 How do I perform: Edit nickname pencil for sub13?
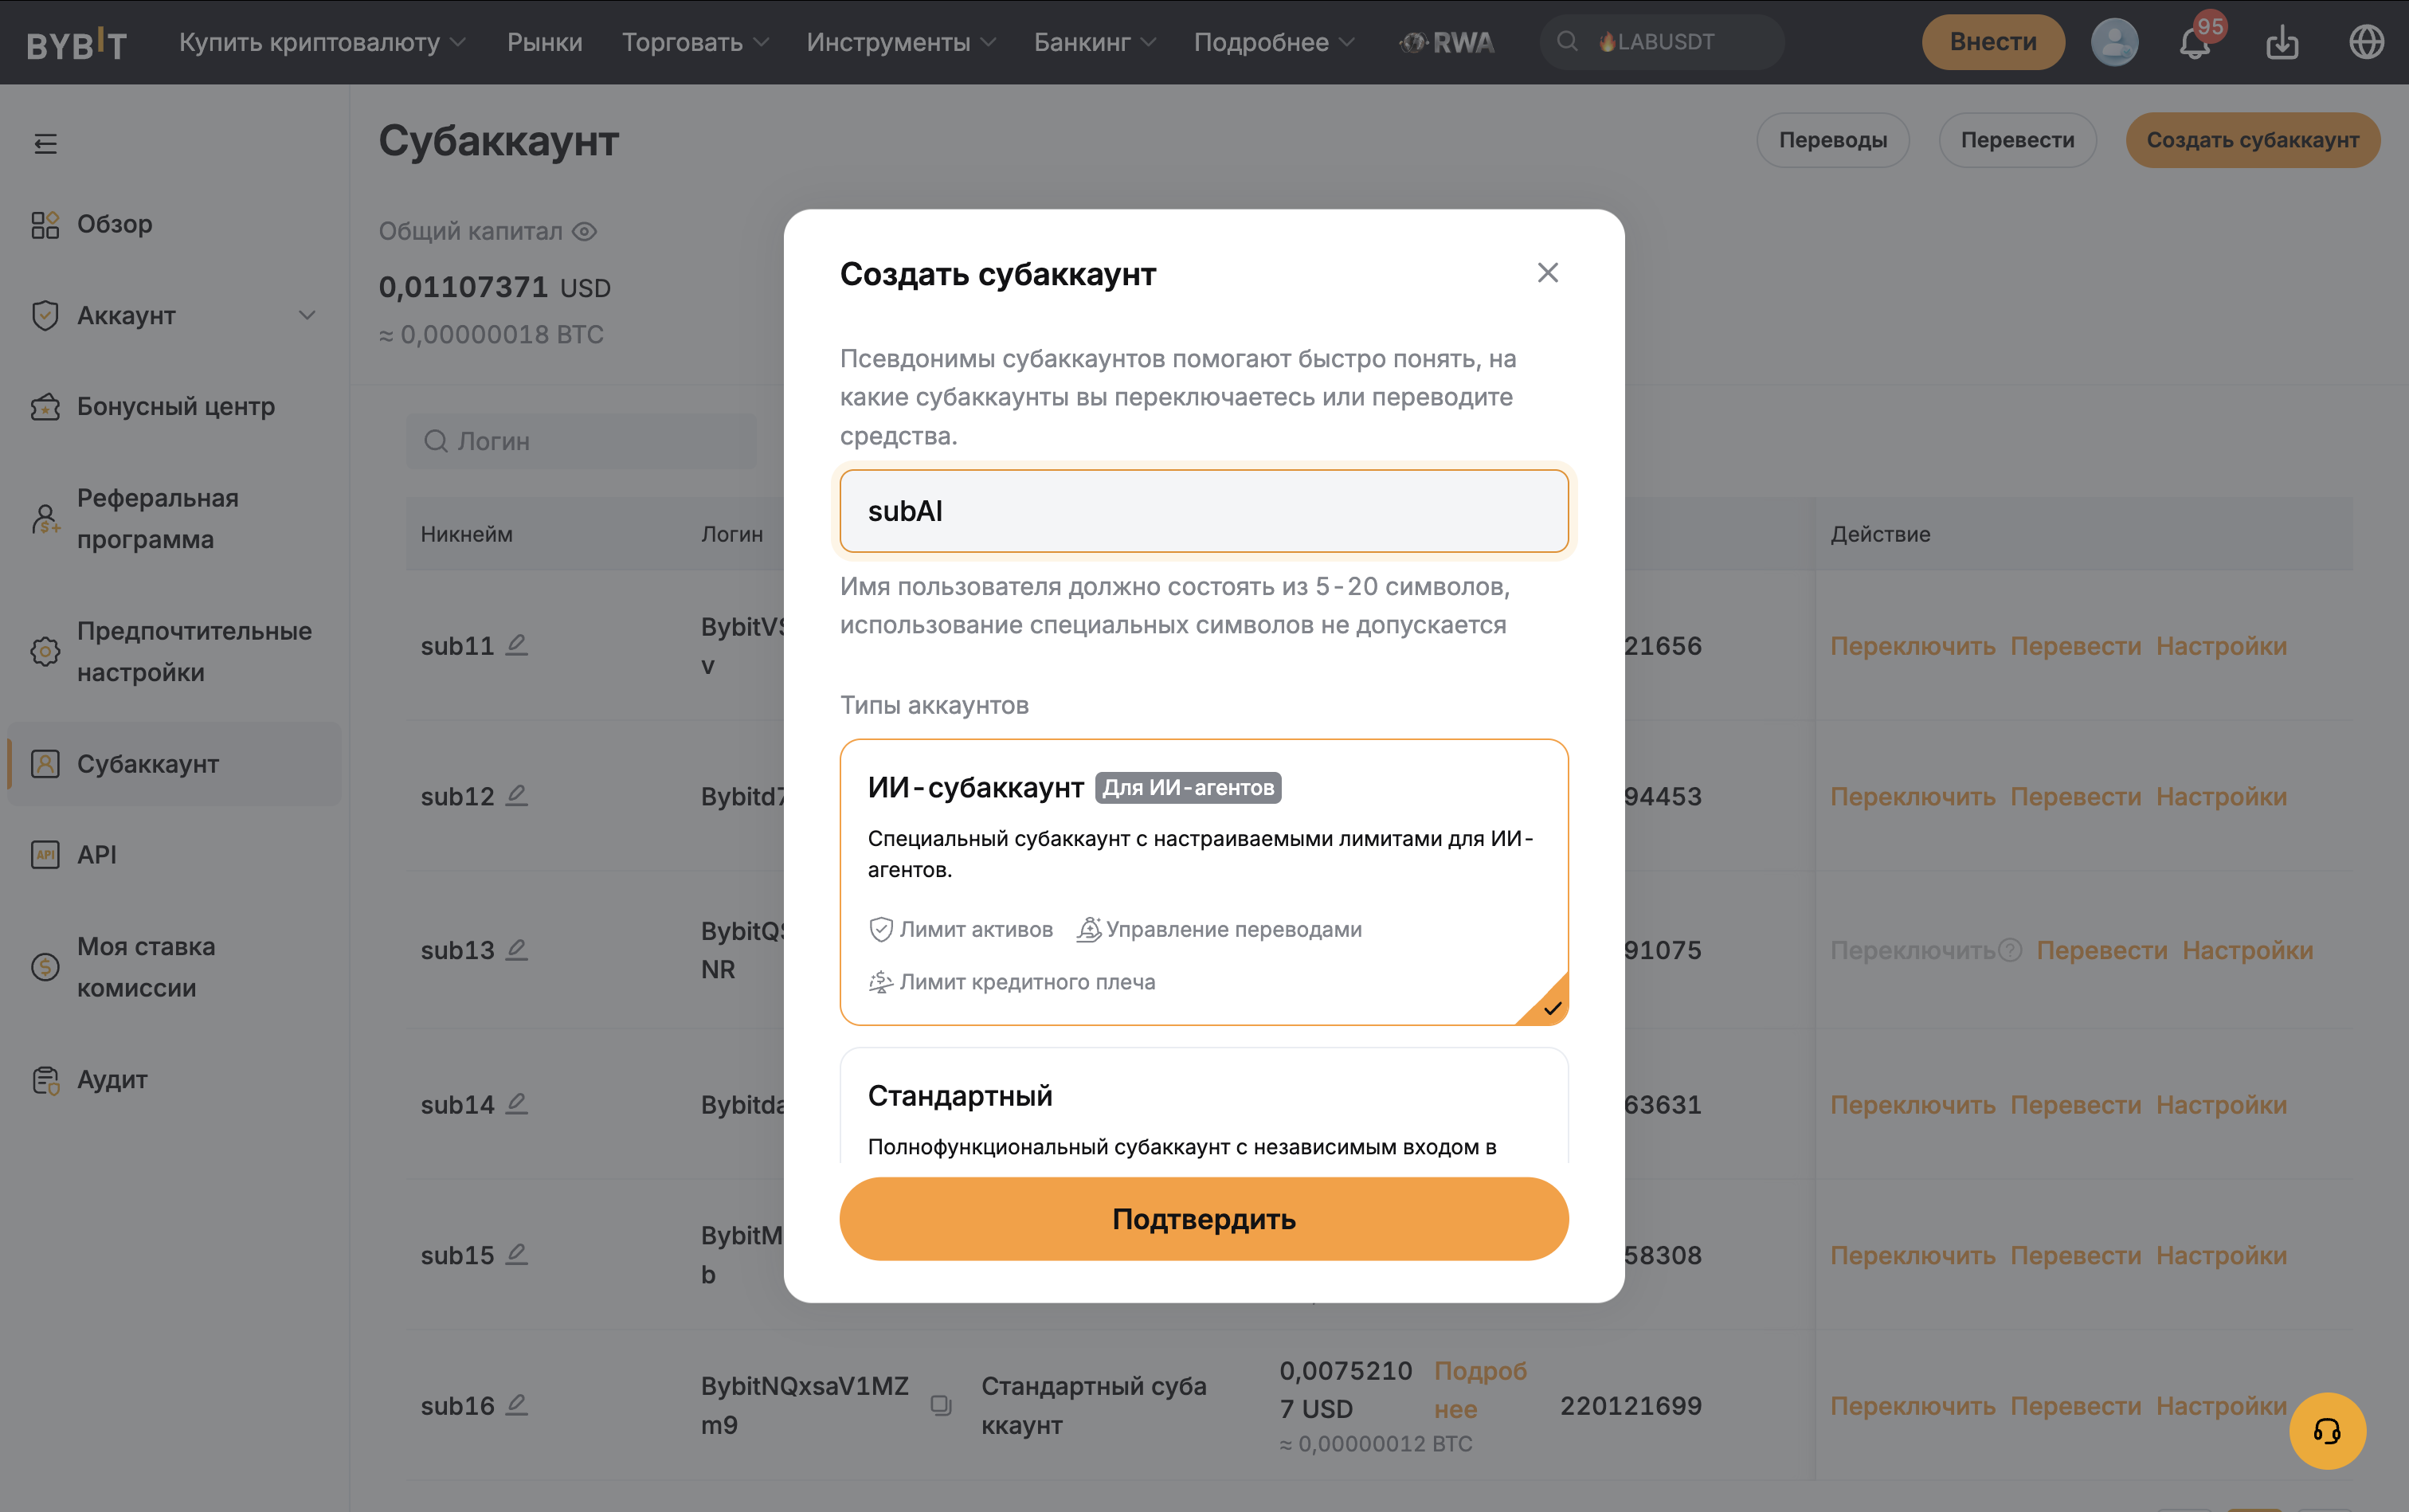(517, 950)
